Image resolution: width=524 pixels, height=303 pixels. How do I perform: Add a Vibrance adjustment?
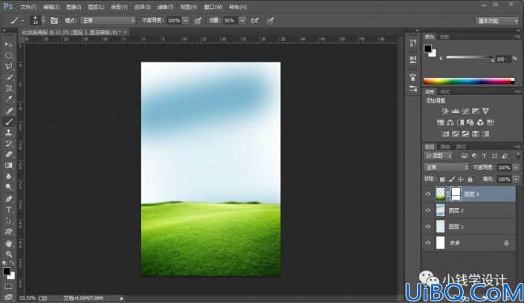[485, 111]
